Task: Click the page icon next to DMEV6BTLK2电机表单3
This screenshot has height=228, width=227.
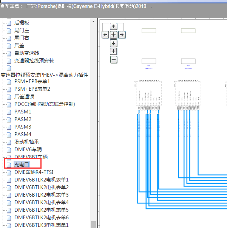Action: tap(9, 195)
